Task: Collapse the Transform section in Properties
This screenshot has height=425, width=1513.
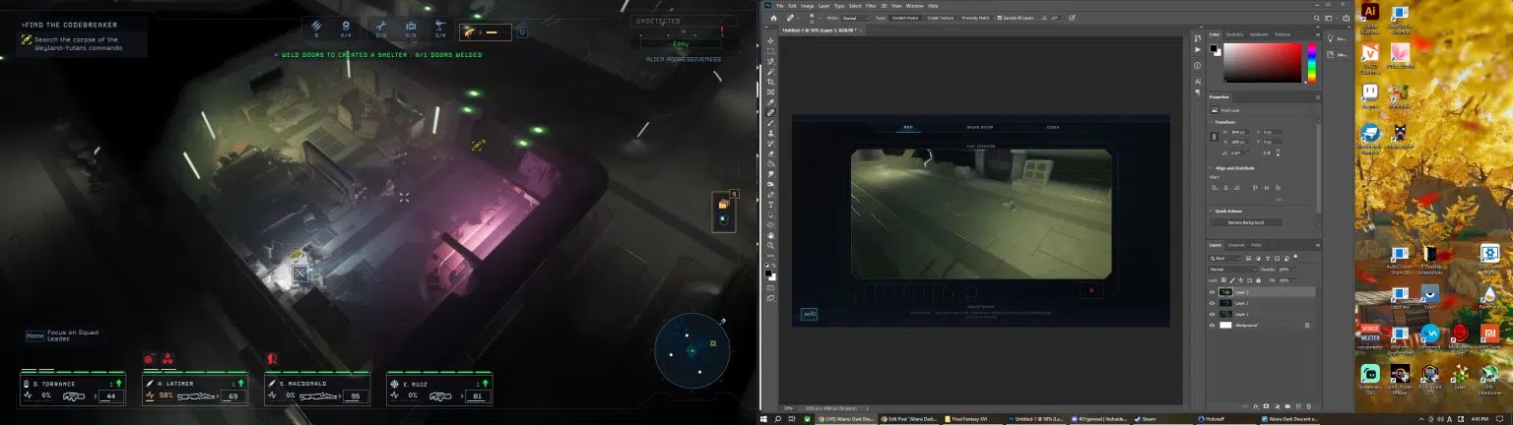Action: click(x=1212, y=122)
